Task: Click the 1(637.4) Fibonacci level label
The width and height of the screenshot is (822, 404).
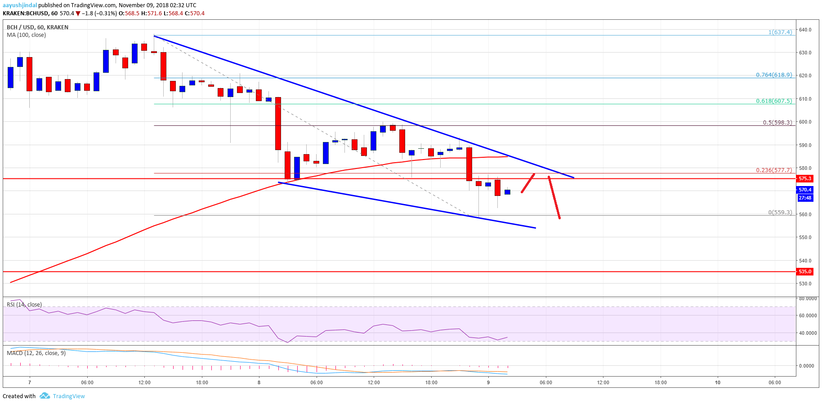Action: tap(780, 32)
